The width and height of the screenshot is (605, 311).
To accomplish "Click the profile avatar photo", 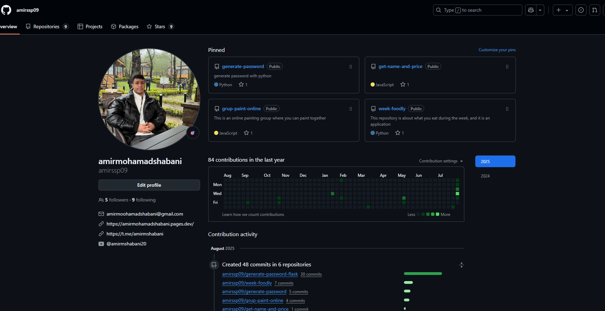I will click(x=149, y=99).
